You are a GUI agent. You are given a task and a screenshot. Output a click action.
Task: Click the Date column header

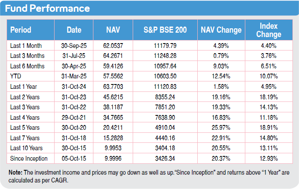coord(74,30)
